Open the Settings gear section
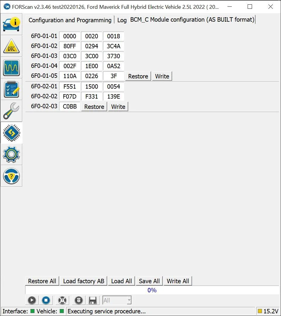Viewport: 281px width, 316px height. pyautogui.click(x=11, y=154)
